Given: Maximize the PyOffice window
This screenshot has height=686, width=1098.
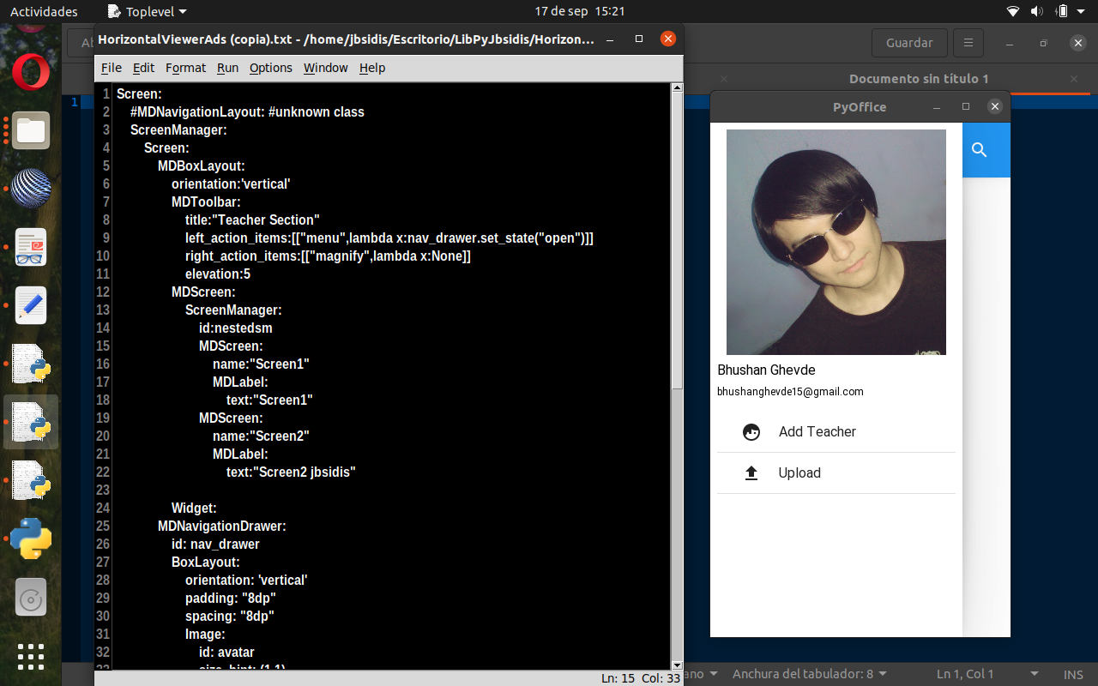Looking at the screenshot, I should (966, 107).
